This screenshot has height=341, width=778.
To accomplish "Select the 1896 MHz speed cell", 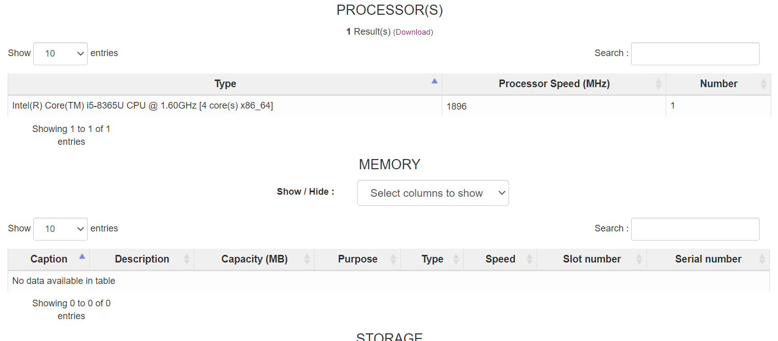I will (456, 106).
